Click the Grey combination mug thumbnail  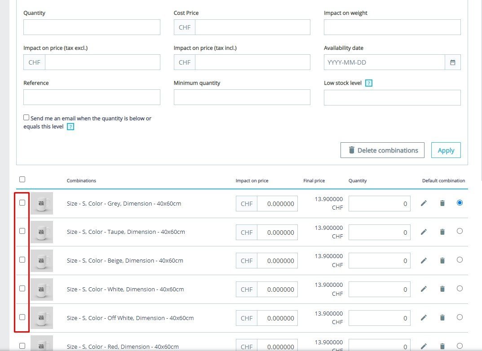42,203
